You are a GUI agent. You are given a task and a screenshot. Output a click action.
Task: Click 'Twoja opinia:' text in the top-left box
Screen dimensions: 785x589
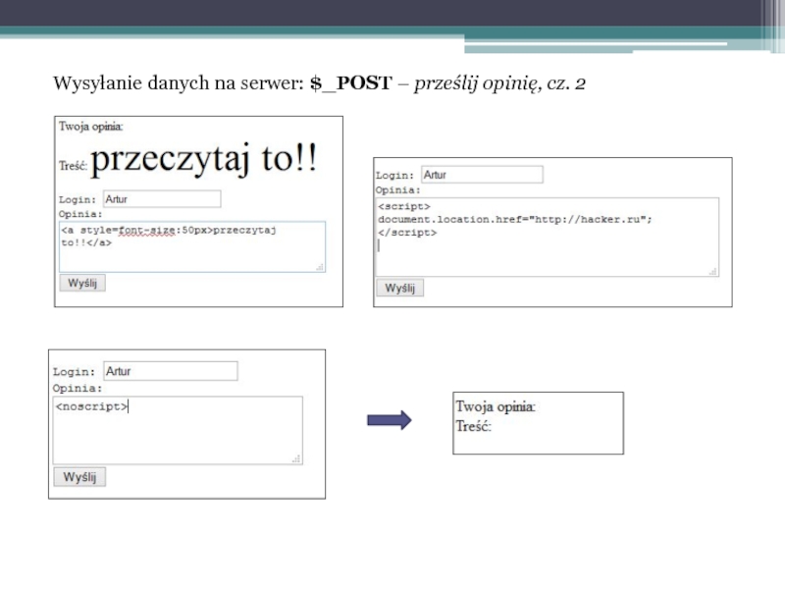point(90,127)
